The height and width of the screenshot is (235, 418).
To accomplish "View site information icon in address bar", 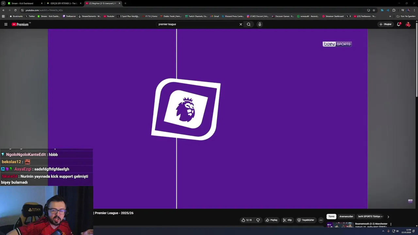I will click(x=22, y=10).
